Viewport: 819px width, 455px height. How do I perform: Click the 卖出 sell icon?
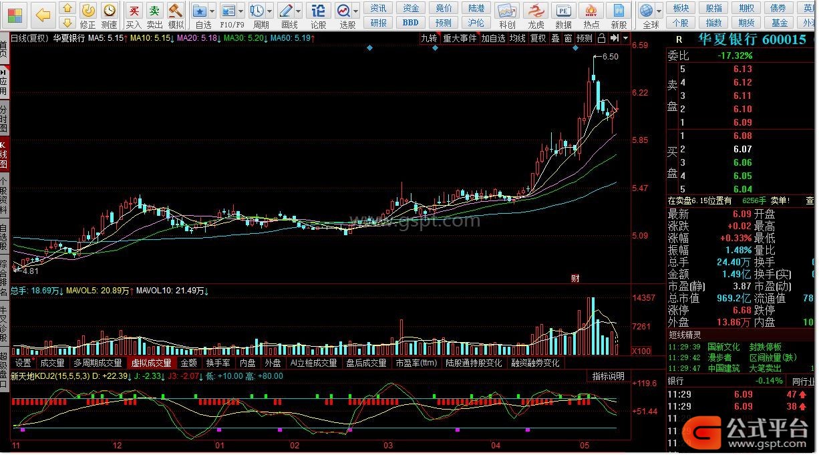[x=155, y=15]
